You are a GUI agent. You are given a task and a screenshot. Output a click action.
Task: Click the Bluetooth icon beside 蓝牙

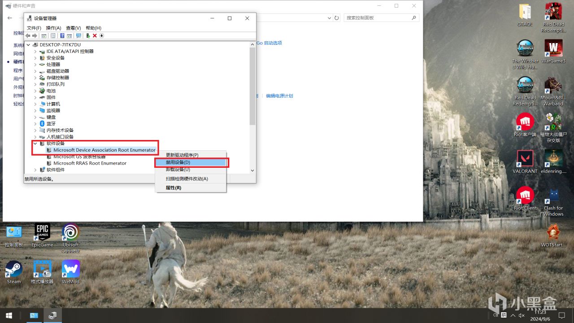point(42,123)
